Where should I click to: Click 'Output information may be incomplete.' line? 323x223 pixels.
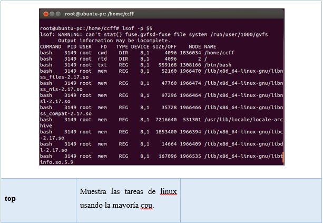coord(114,41)
